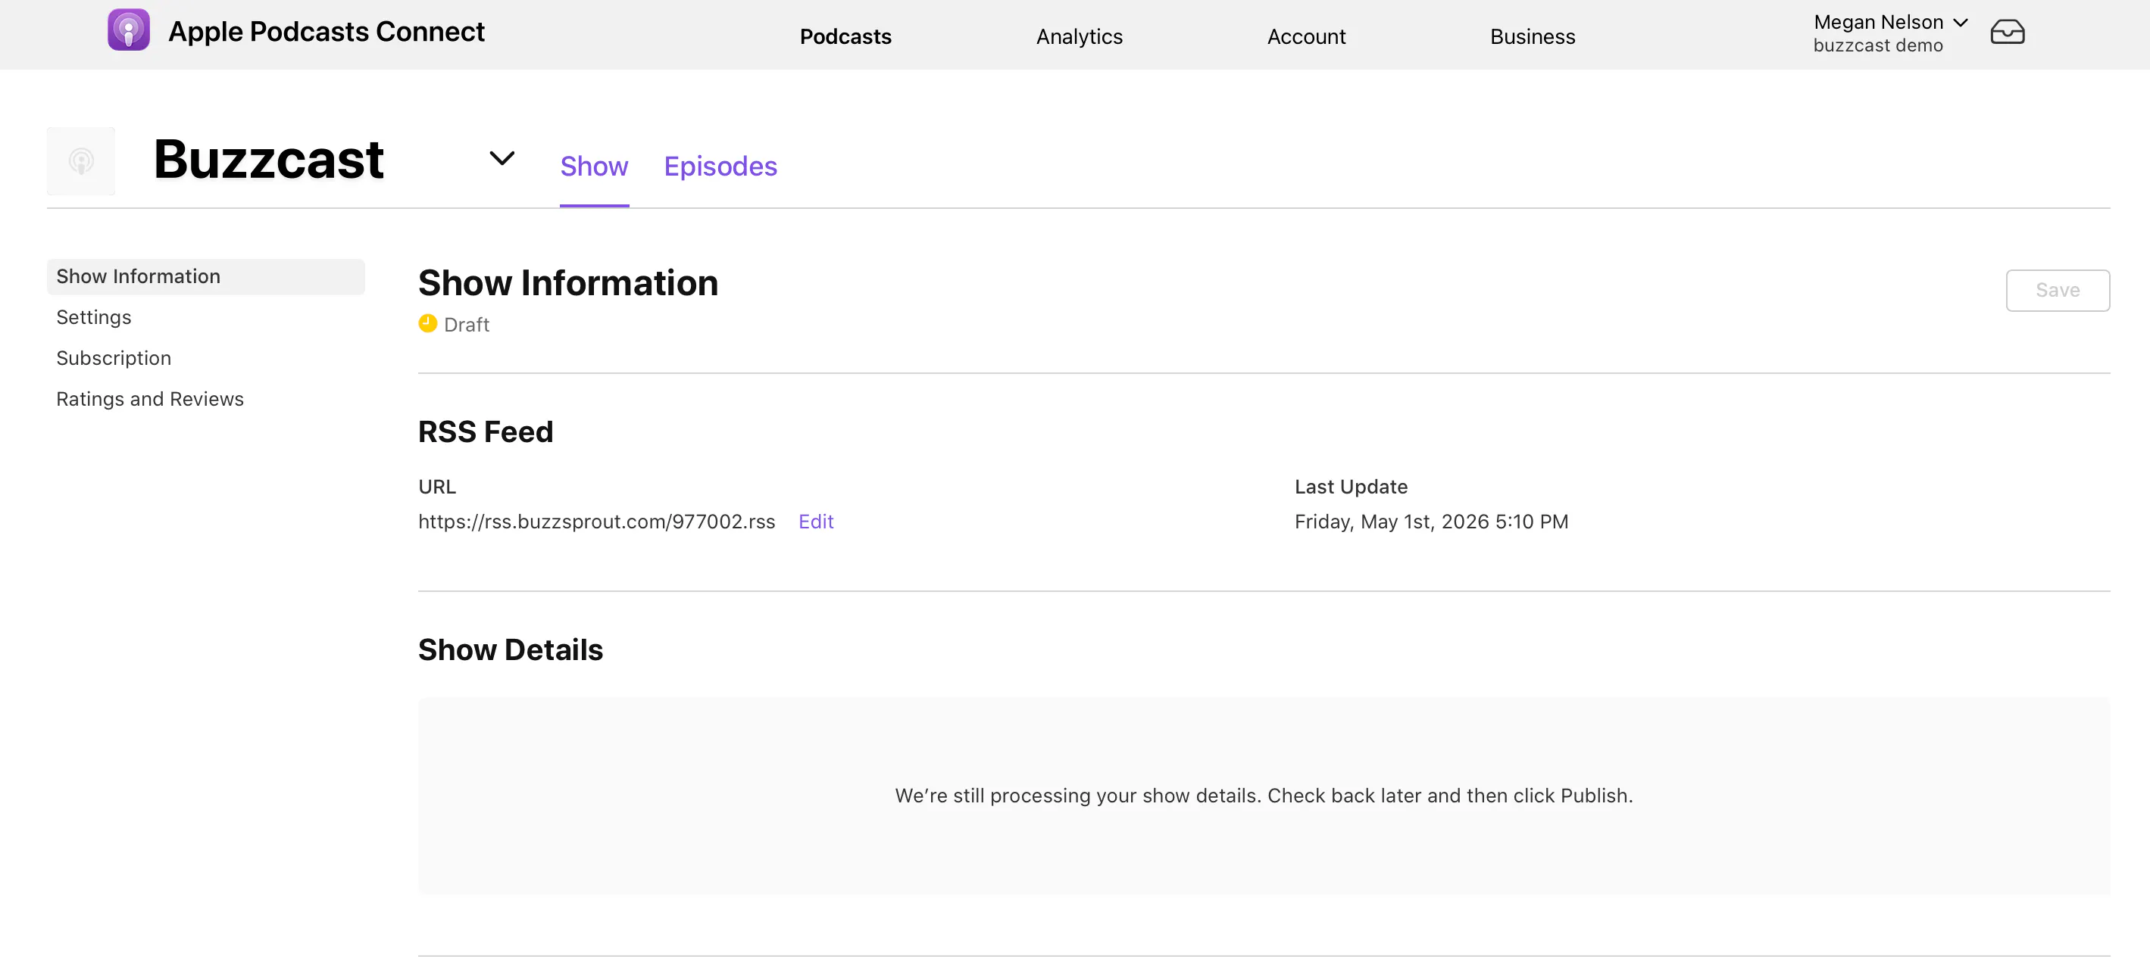The height and width of the screenshot is (978, 2150).
Task: Click the RSS Feed heading
Action: click(x=485, y=431)
